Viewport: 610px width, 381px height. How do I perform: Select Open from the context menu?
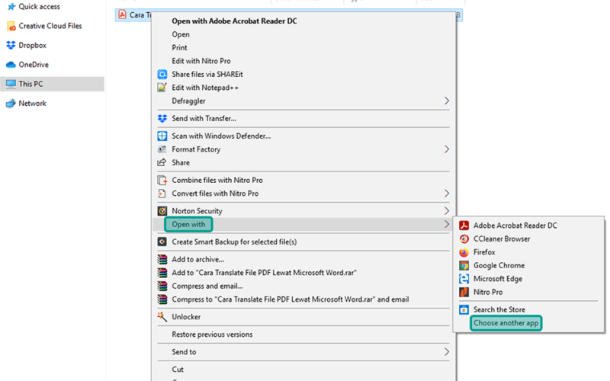click(181, 34)
